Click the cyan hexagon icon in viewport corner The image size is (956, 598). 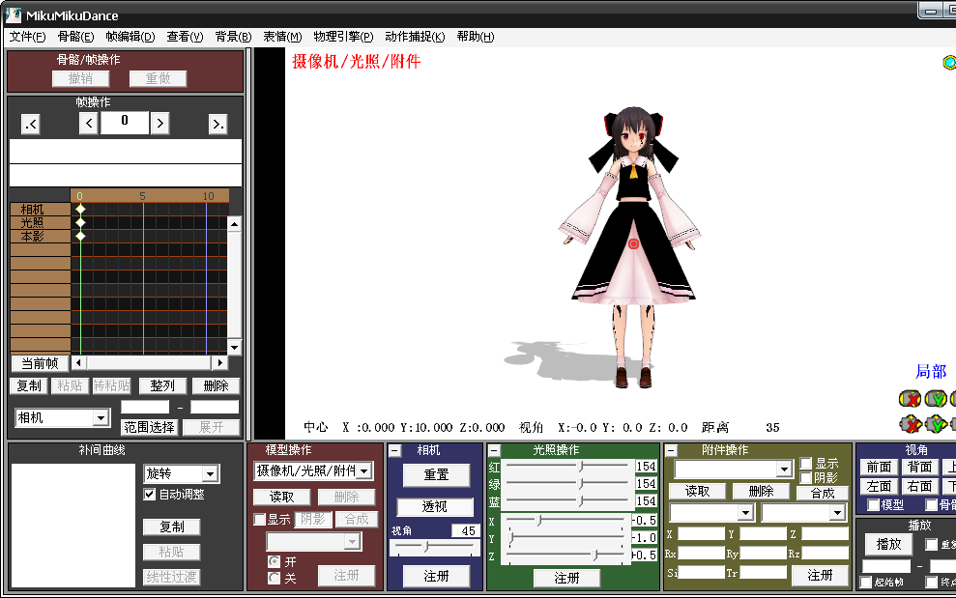coord(949,62)
